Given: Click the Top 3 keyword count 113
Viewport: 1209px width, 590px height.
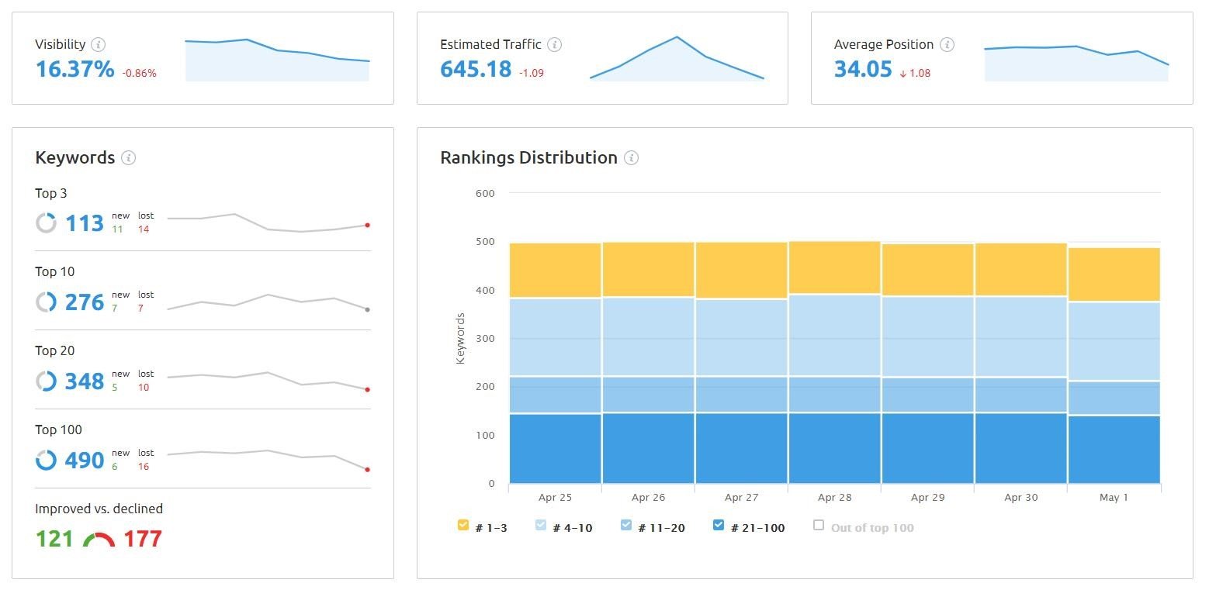Looking at the screenshot, I should click(x=85, y=223).
